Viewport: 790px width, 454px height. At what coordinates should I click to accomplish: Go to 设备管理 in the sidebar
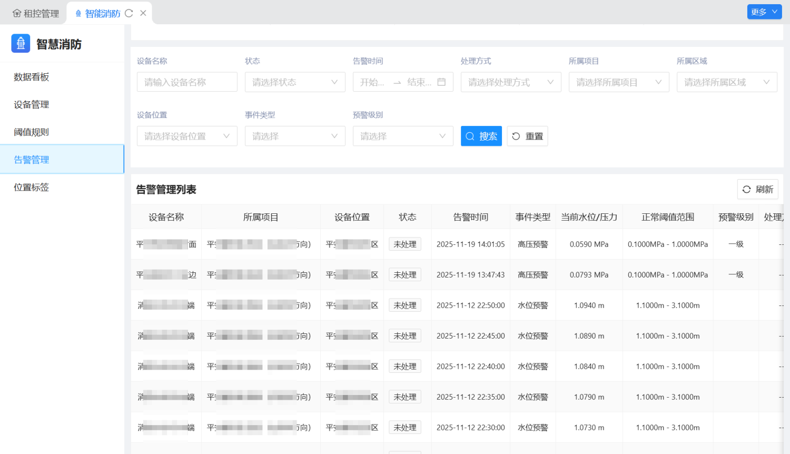point(32,104)
